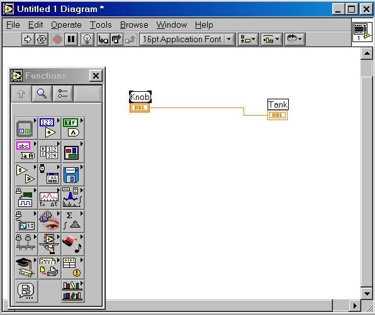Image resolution: width=375 pixels, height=315 pixels.
Task: Maximize the Untitled 1 Diagram window
Action: click(x=351, y=9)
